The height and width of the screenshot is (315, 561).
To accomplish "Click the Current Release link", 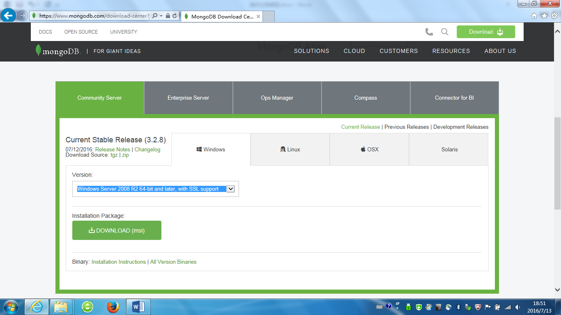I will [x=361, y=127].
